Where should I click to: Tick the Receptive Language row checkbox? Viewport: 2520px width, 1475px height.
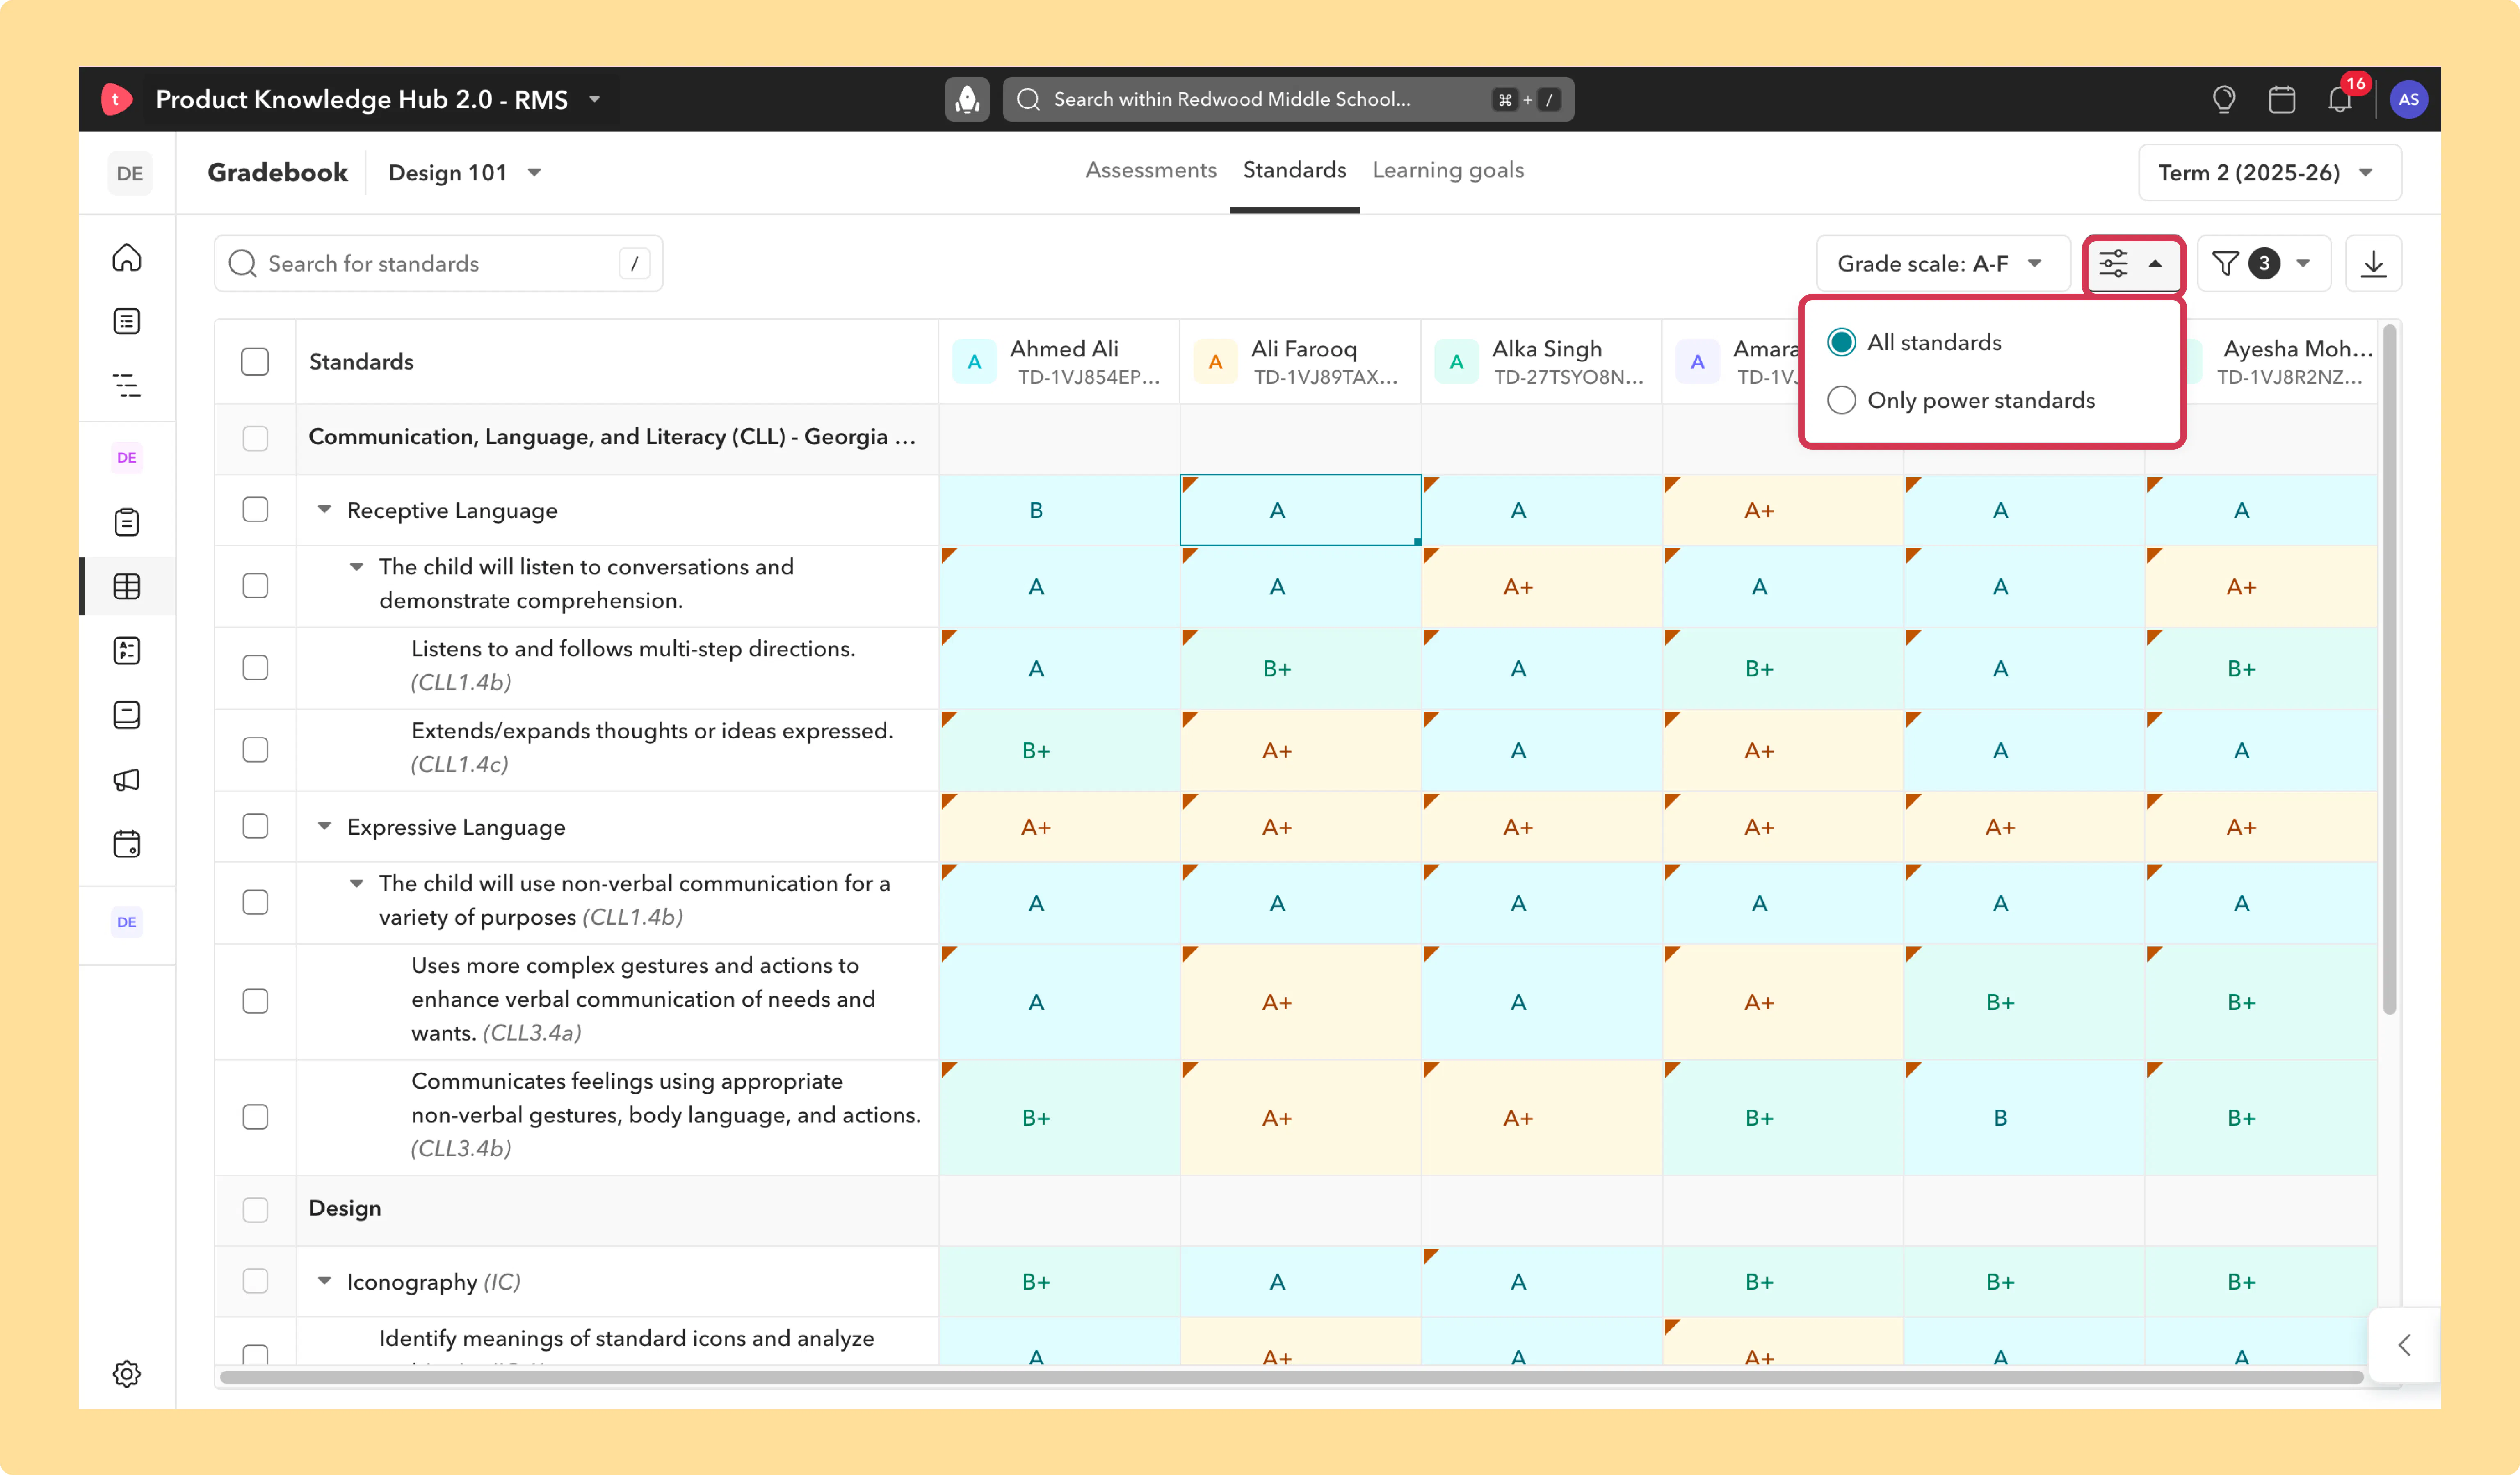click(255, 510)
